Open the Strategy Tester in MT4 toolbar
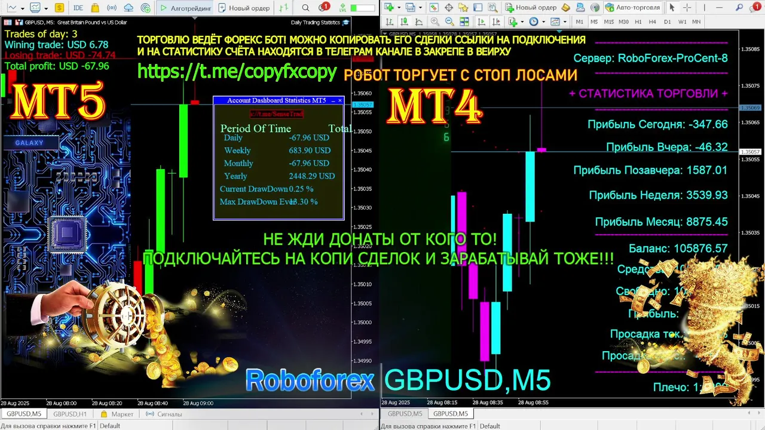This screenshot has height=430, width=765. click(x=493, y=7)
